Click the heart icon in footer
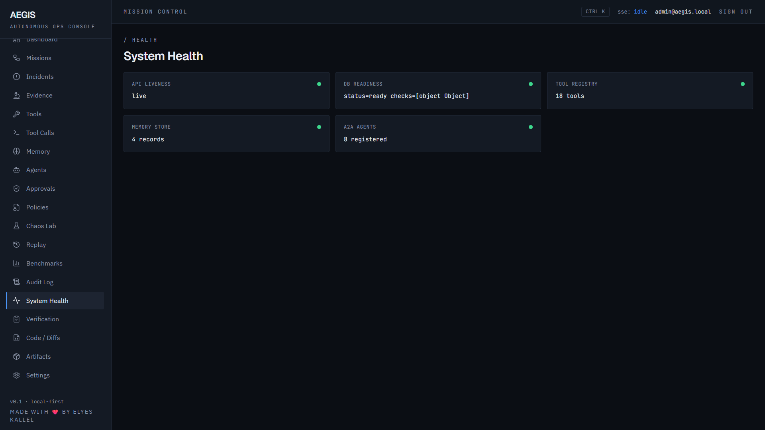 55,412
